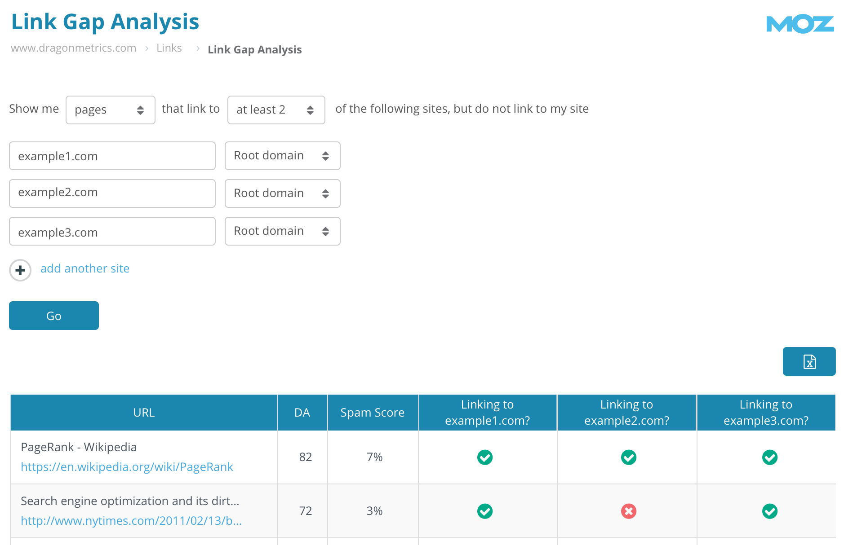Viewport: 844px width, 545px height.
Task: Open the pages dropdown
Action: point(110,110)
